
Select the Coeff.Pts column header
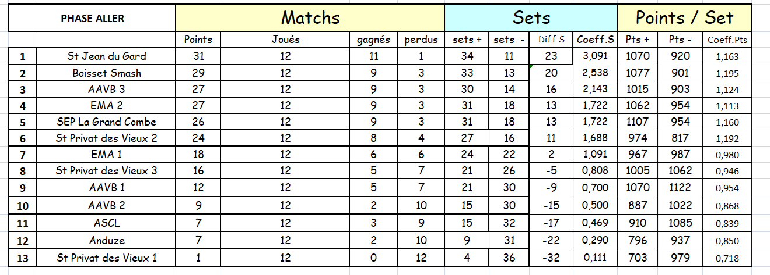727,40
